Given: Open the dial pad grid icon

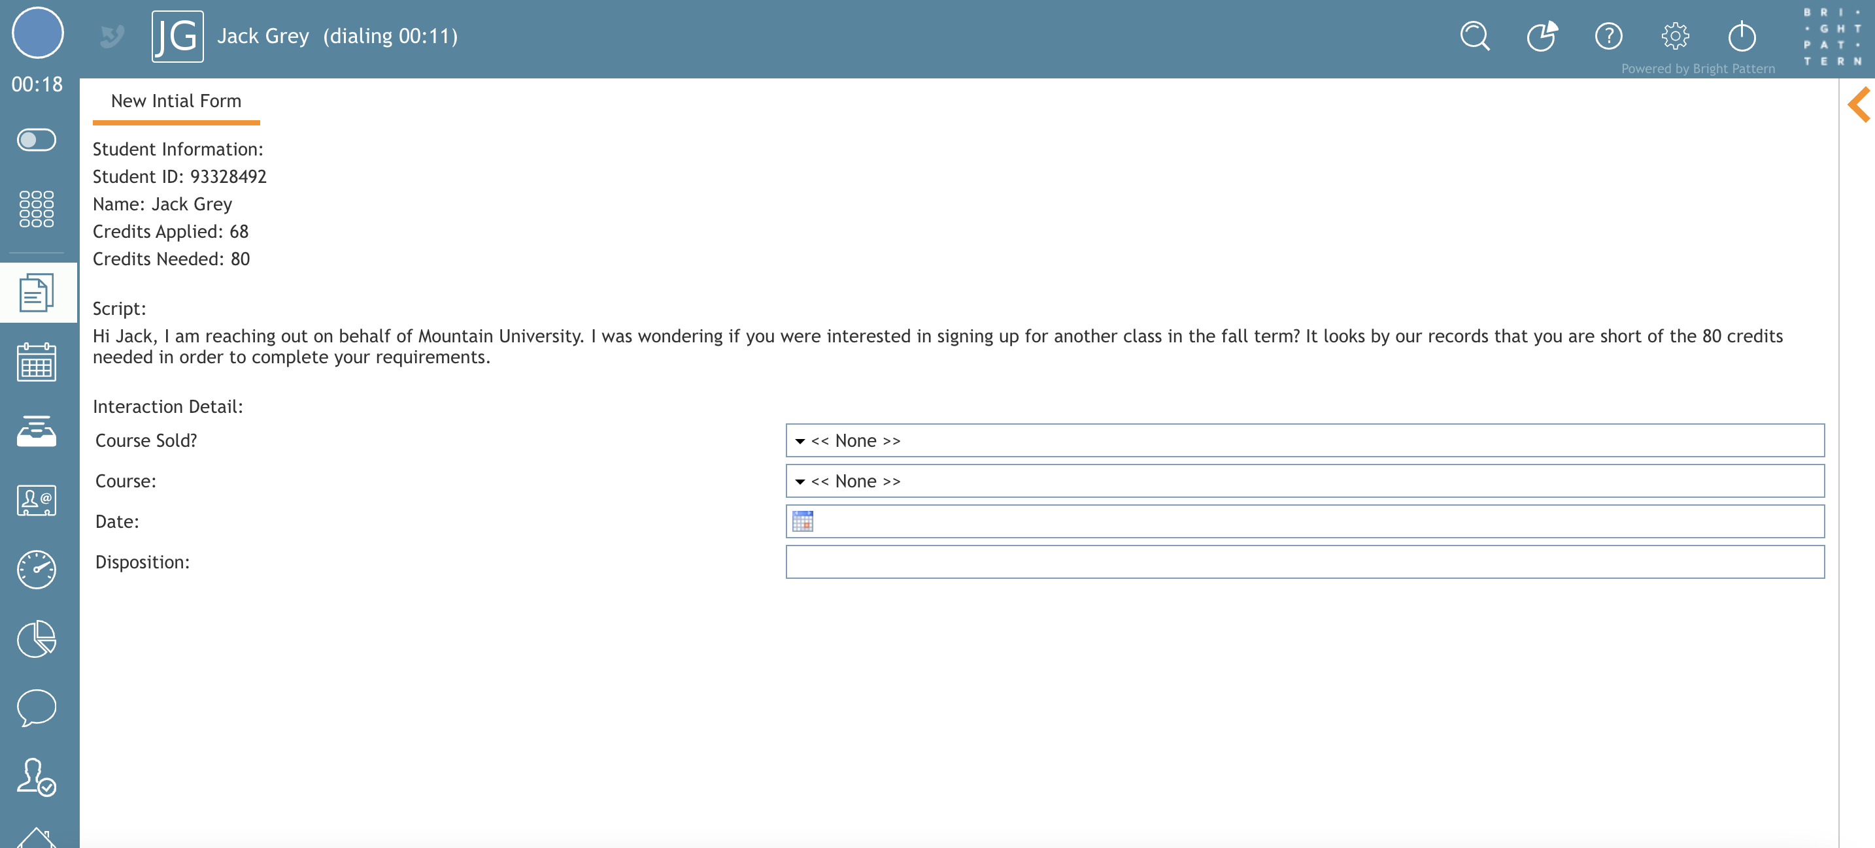Looking at the screenshot, I should click(x=37, y=208).
